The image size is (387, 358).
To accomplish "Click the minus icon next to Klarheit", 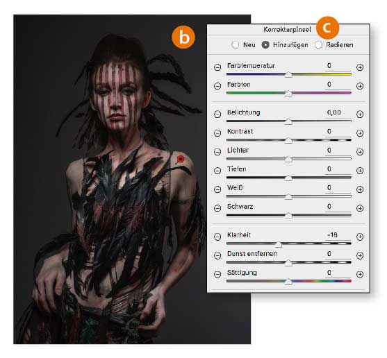I will pyautogui.click(x=217, y=237).
